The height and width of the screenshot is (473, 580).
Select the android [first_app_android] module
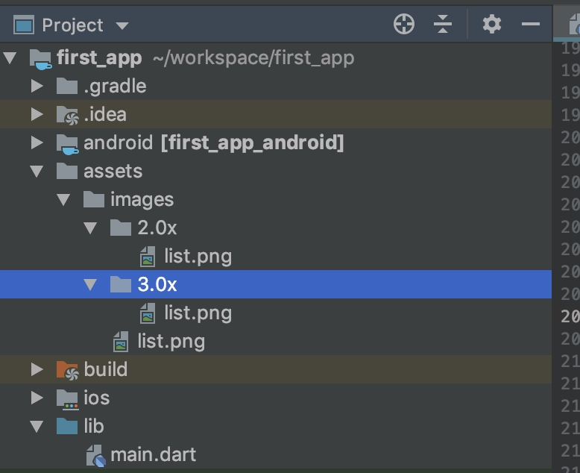[213, 142]
